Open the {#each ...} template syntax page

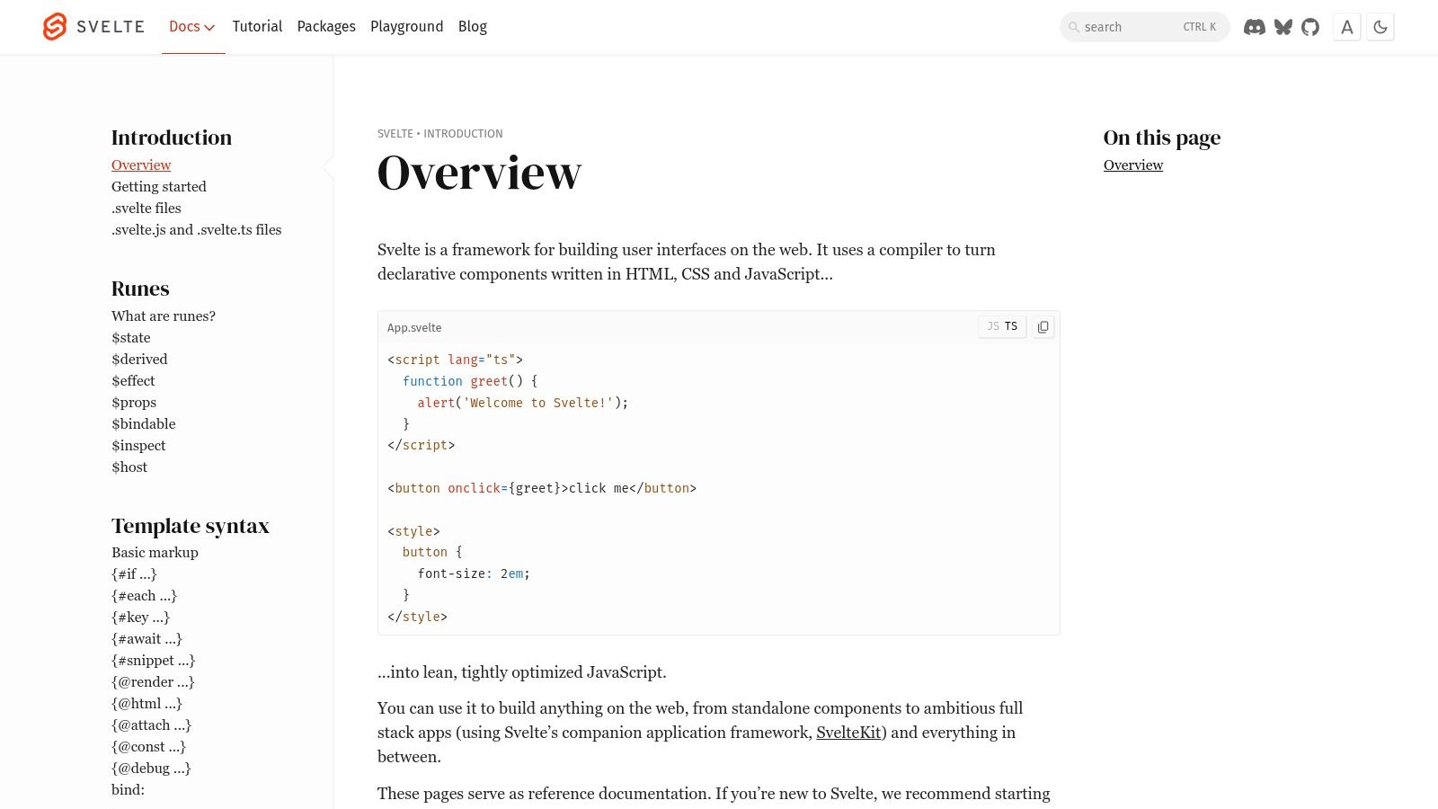click(x=144, y=596)
